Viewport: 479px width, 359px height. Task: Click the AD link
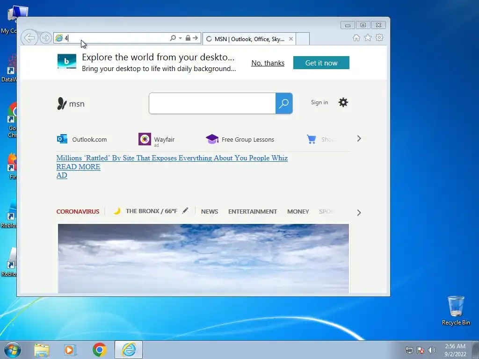coord(62,175)
